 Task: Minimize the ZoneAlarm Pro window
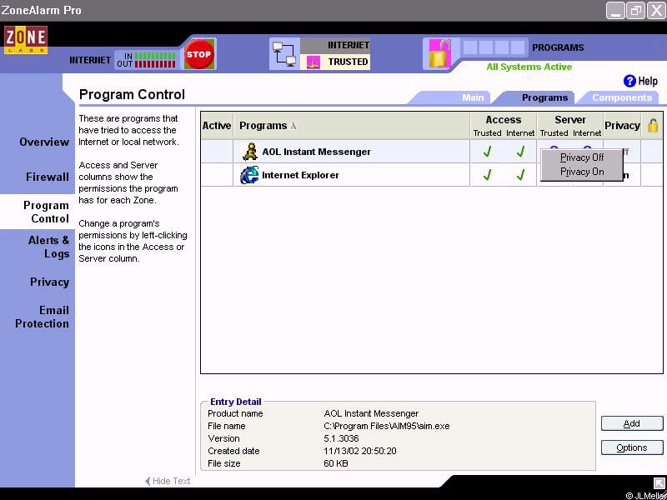615,11
